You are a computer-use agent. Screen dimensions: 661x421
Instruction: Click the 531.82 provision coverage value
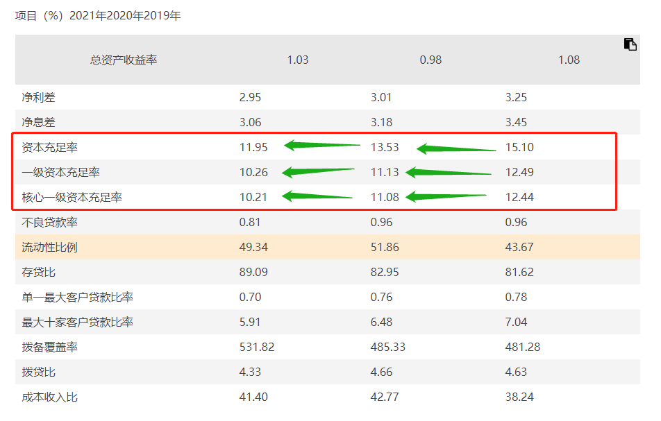click(x=256, y=347)
